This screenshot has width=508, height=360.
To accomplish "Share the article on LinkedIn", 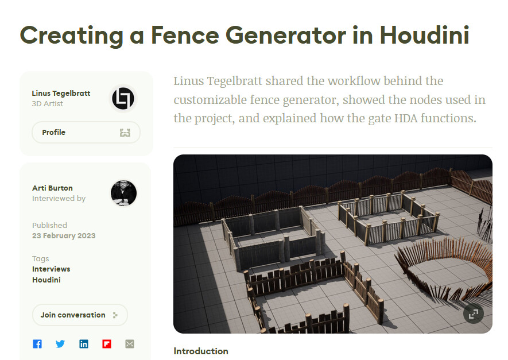I will 84,344.
